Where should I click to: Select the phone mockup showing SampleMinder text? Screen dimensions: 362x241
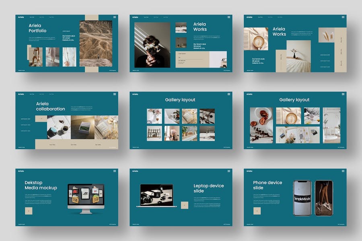coord(302,198)
